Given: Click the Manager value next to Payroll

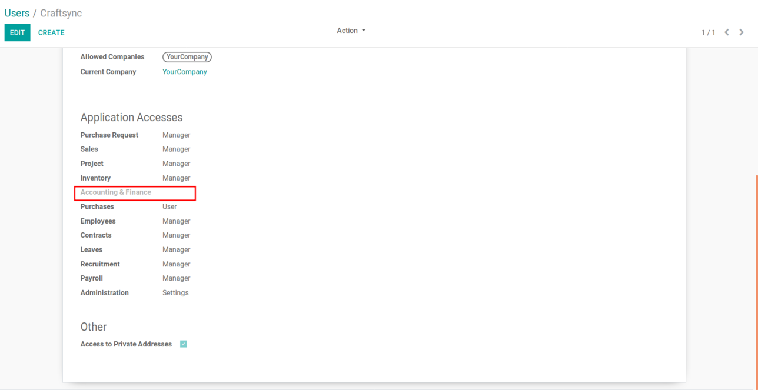Looking at the screenshot, I should point(176,278).
